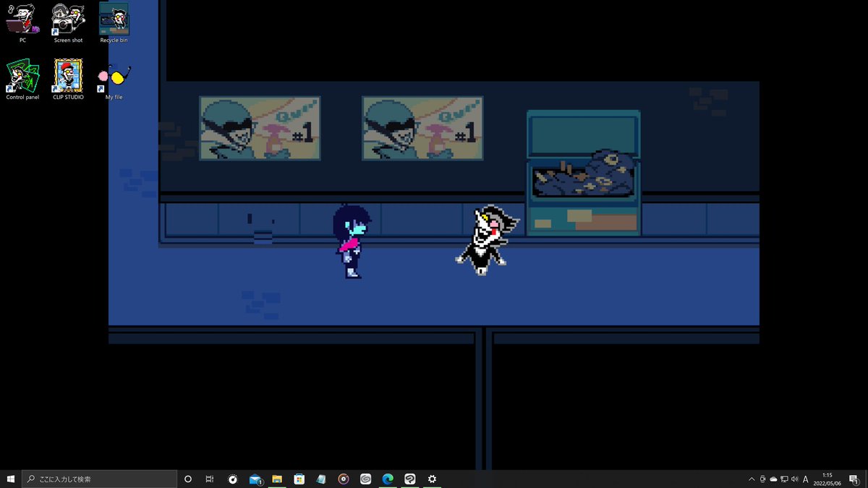The height and width of the screenshot is (488, 868).
Task: Click the Meet Now tray icon
Action: coord(762,479)
